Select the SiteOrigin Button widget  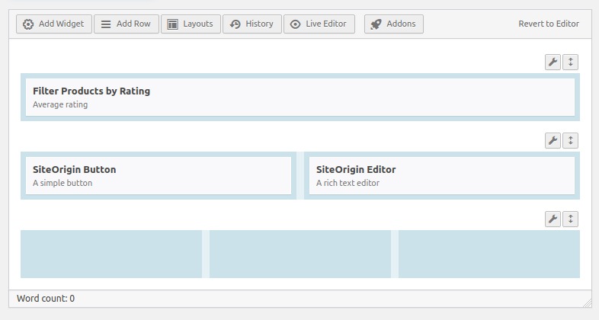(x=159, y=176)
